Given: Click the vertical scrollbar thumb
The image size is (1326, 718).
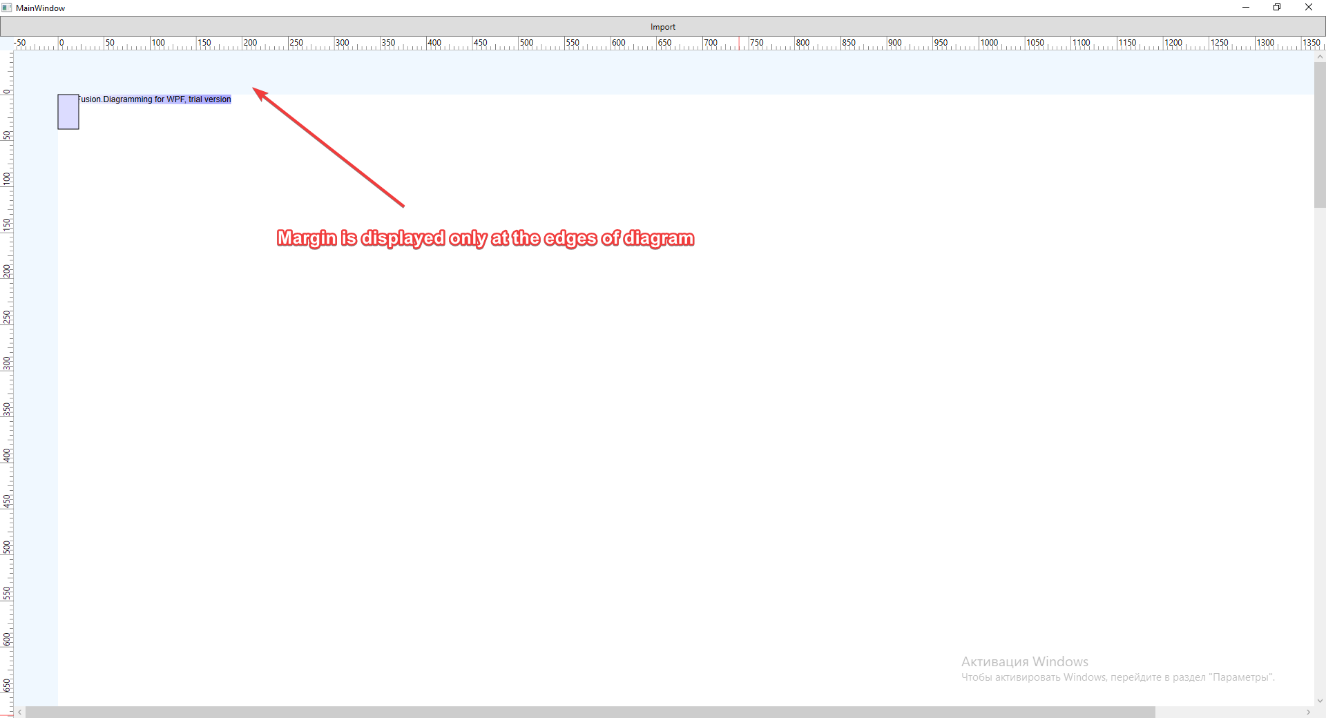Looking at the screenshot, I should 1320,135.
